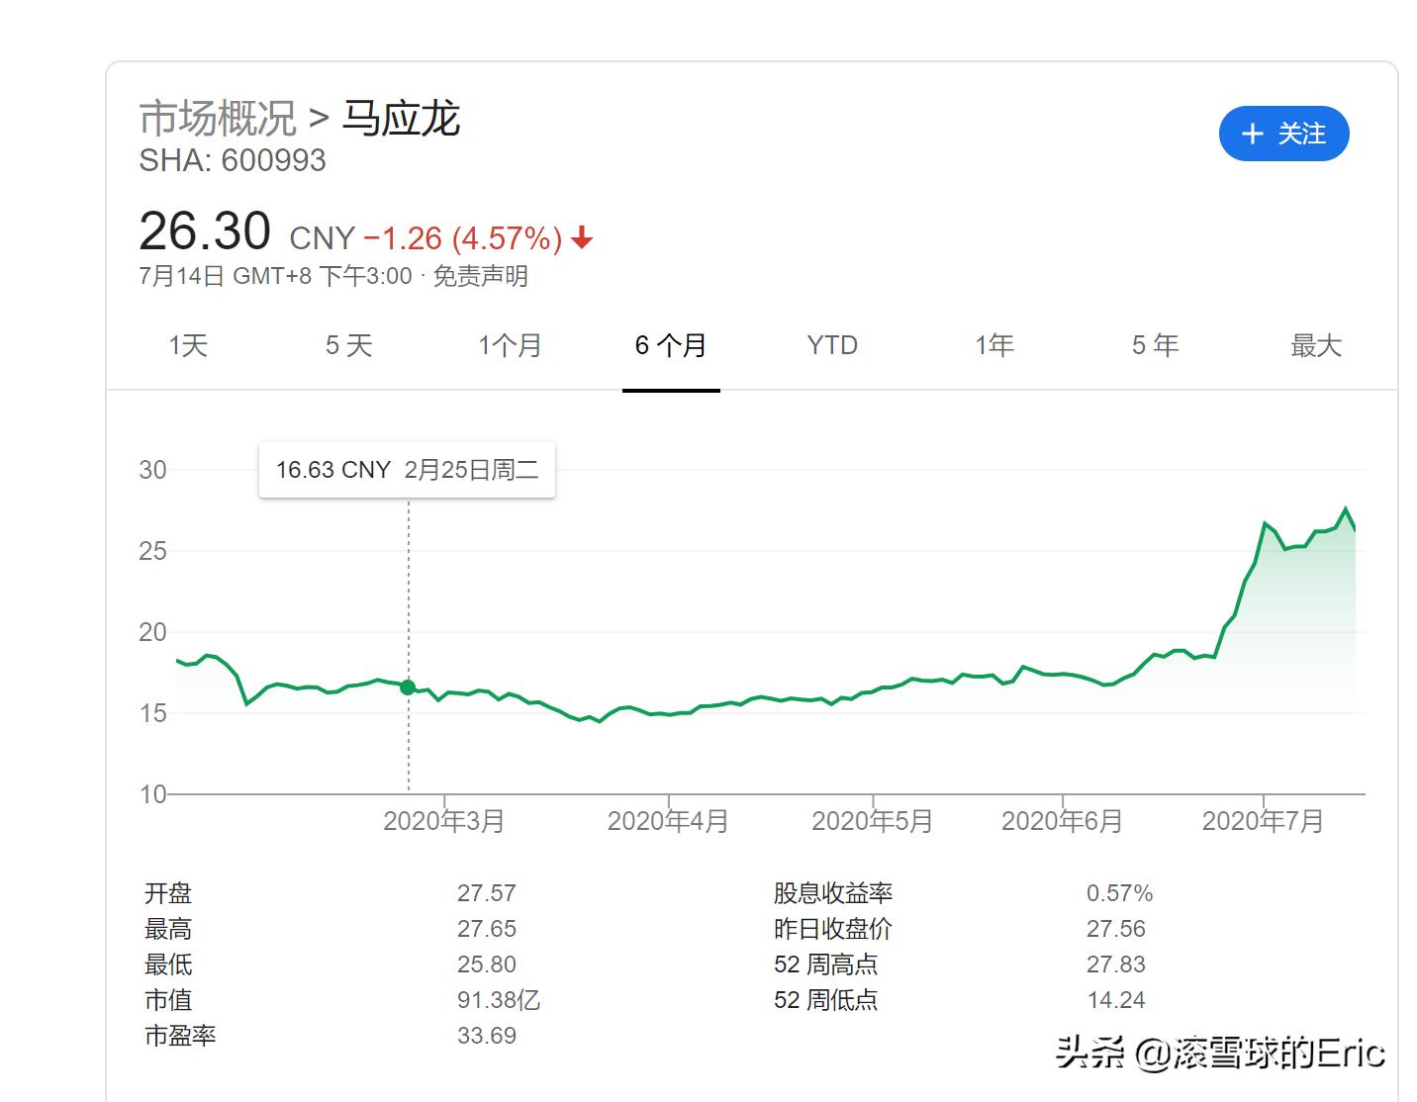Click the timestamp 7月14日 GMT+8 下午3:00
The image size is (1417, 1102).
point(276,276)
